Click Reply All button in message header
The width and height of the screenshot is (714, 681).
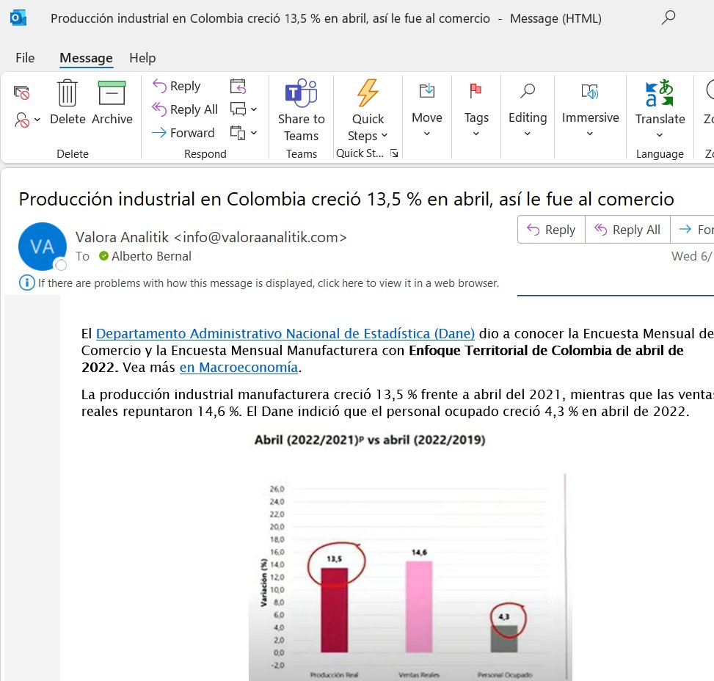coord(627,230)
